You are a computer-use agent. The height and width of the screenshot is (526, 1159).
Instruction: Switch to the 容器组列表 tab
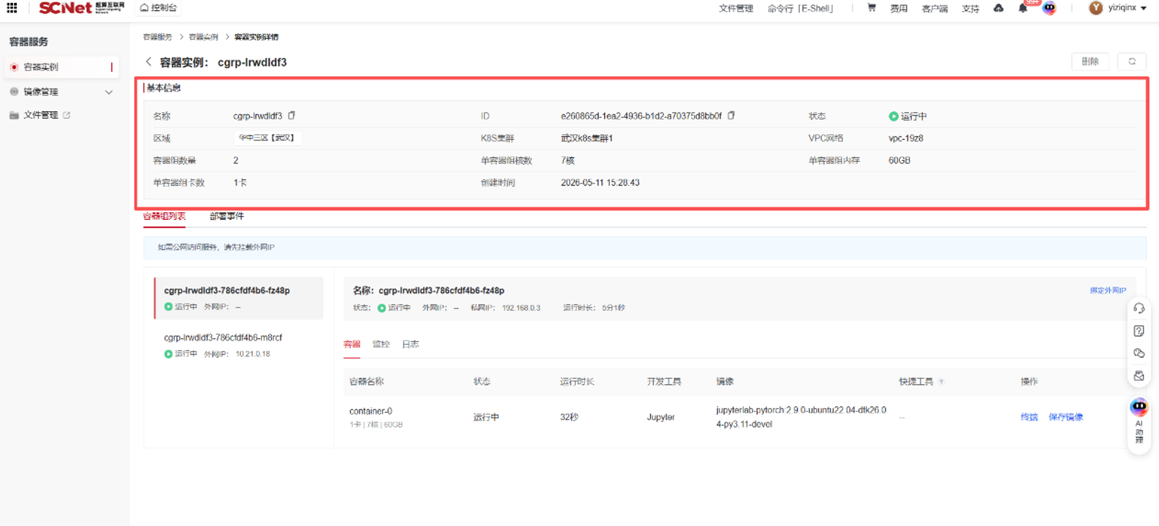pyautogui.click(x=164, y=216)
